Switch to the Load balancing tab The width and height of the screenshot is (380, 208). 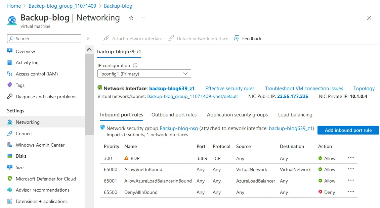[295, 115]
